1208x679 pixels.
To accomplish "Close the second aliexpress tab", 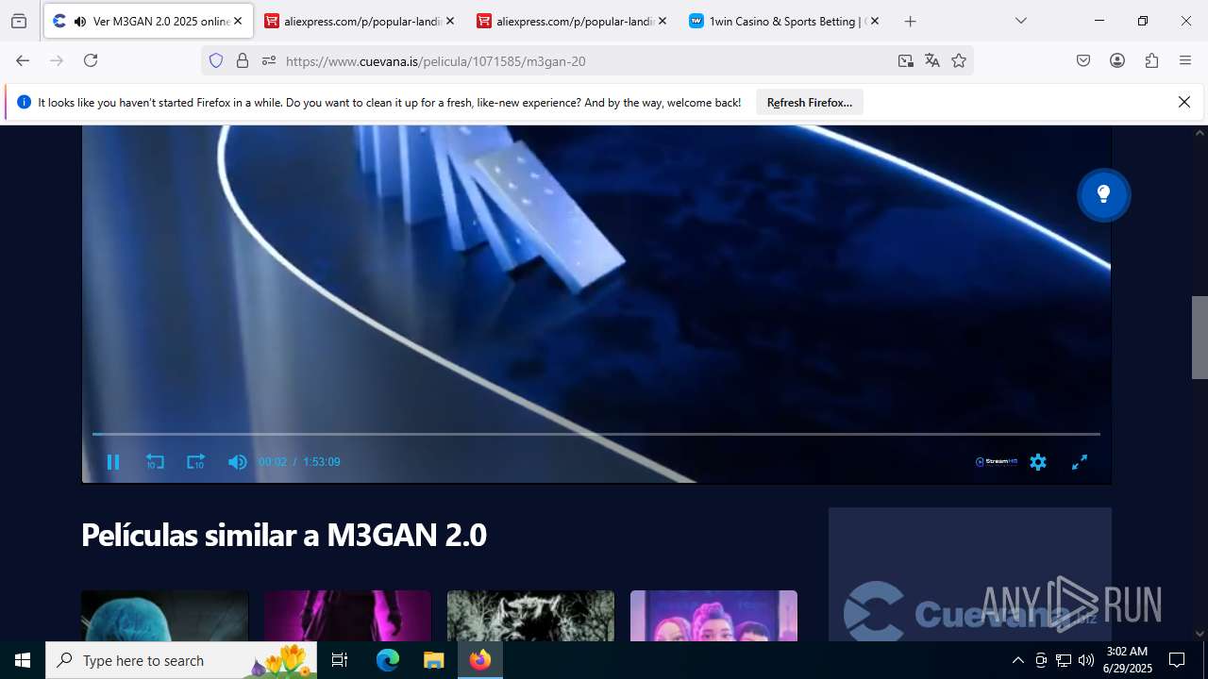I will (663, 21).
